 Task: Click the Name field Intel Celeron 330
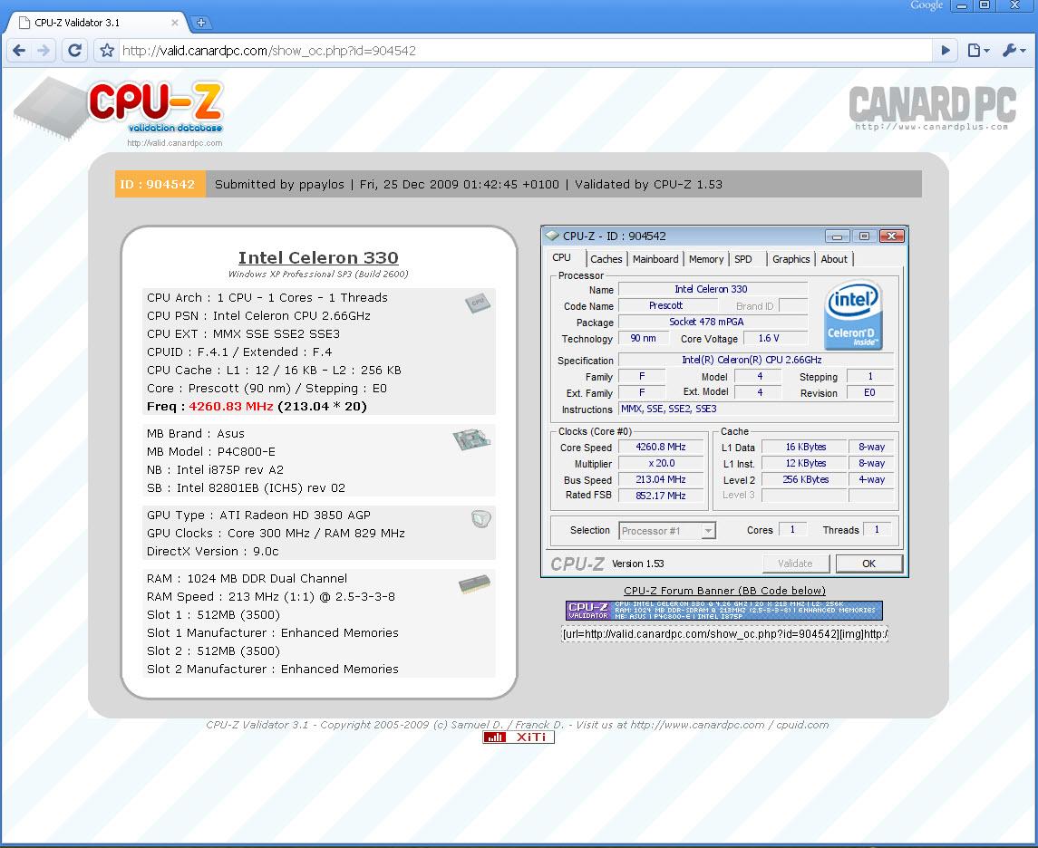click(713, 289)
